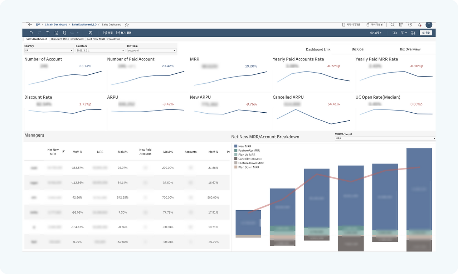Expand the Country dropdown showing KR
The height and width of the screenshot is (274, 458).
[x=49, y=50]
